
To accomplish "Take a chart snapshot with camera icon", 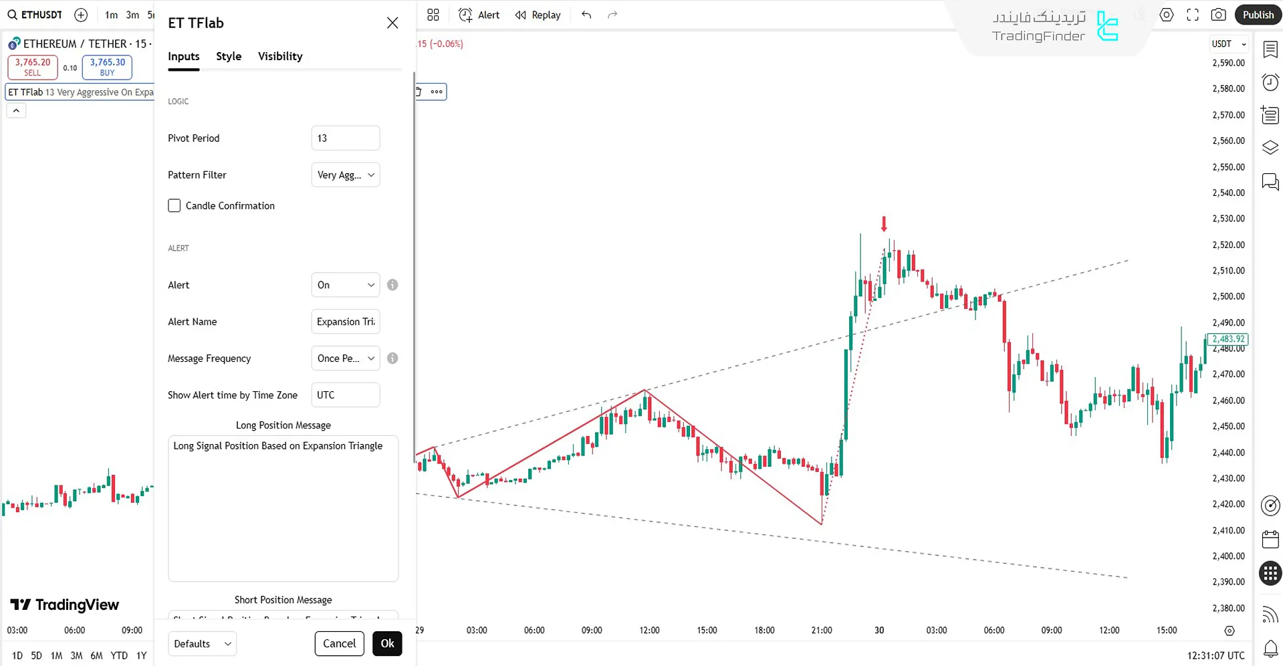I will (1219, 15).
